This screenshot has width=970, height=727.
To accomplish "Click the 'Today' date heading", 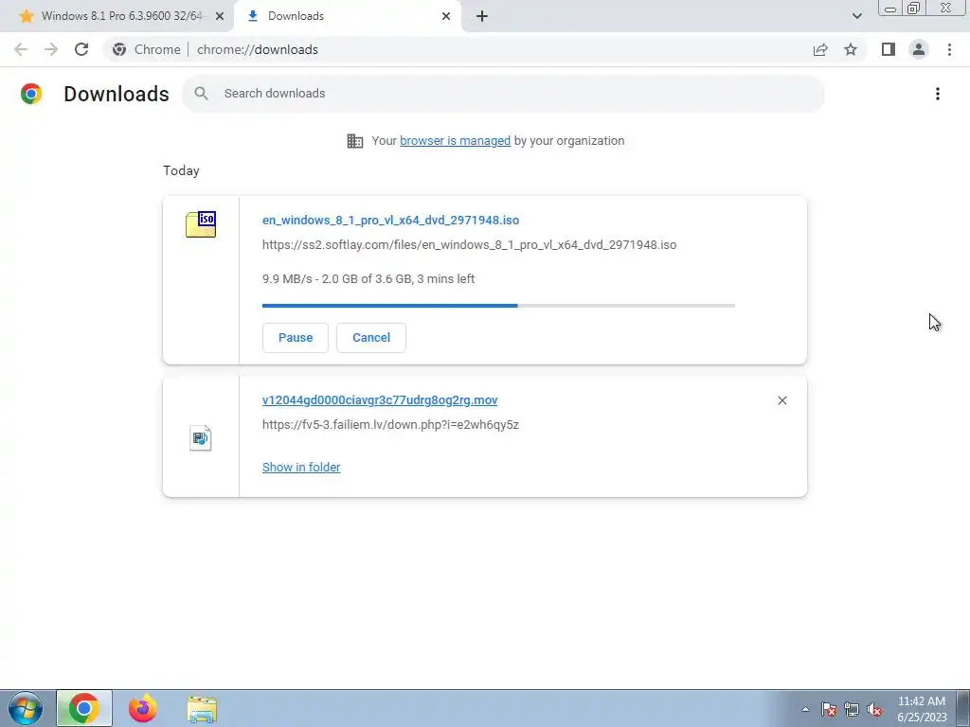I will coord(181,170).
